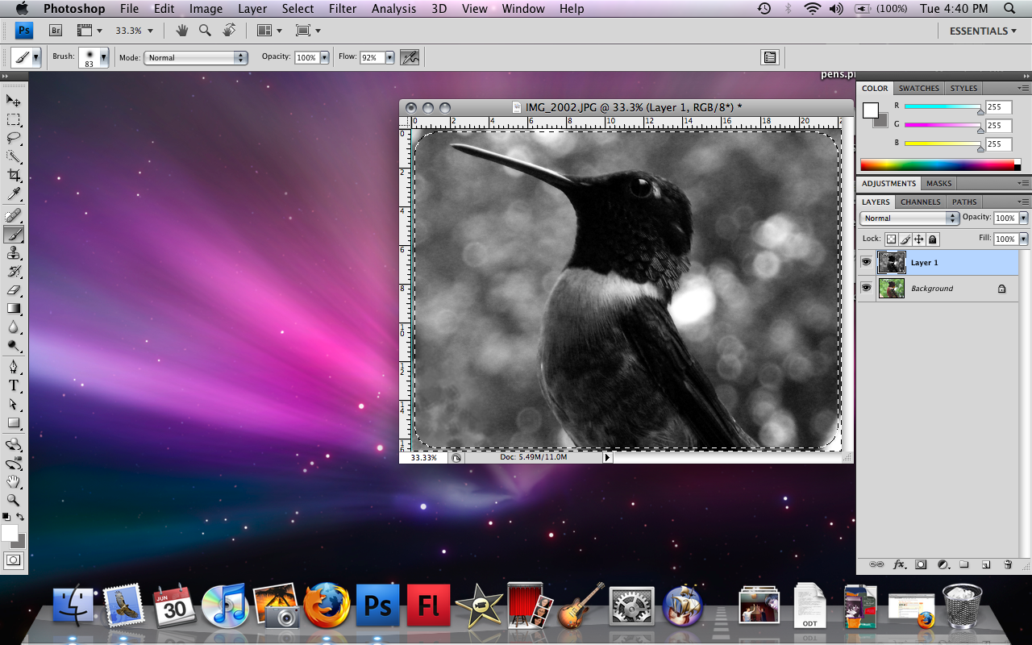This screenshot has height=645, width=1032.
Task: Select the Spot Healing Brush tool
Action: pyautogui.click(x=14, y=215)
